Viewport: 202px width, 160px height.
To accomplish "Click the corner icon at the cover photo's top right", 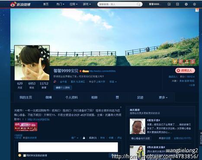I will coord(197,10).
